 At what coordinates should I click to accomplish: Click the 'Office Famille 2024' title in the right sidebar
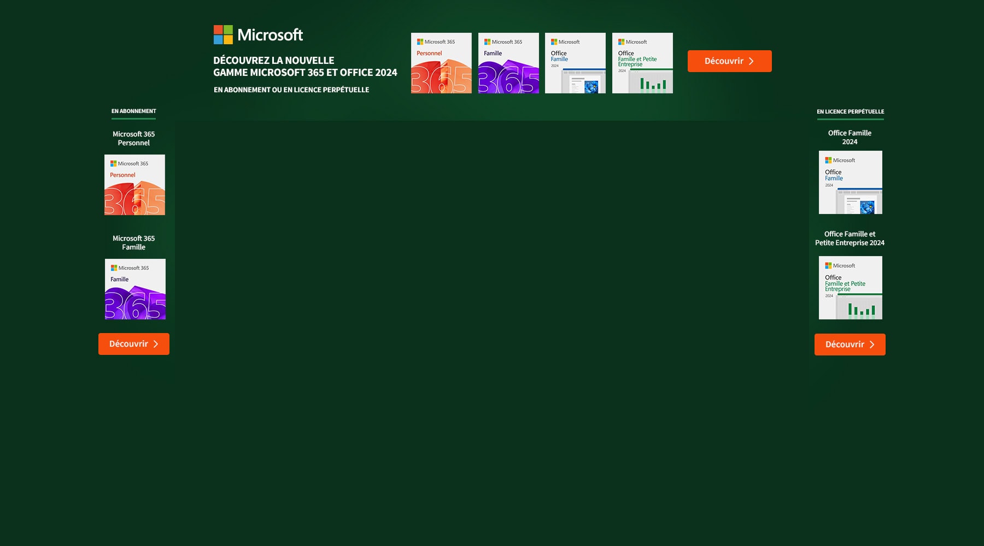pyautogui.click(x=850, y=138)
